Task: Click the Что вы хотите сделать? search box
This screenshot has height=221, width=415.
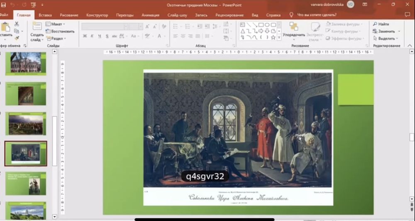Action: click(x=317, y=15)
